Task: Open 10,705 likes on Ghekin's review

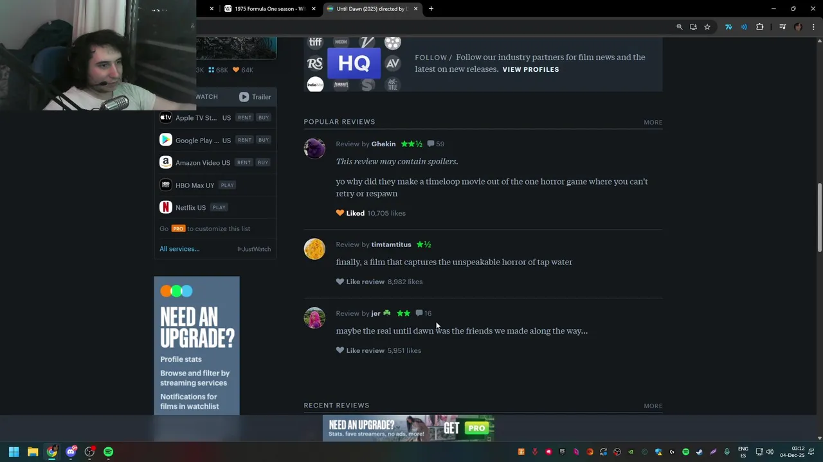Action: coord(386,213)
